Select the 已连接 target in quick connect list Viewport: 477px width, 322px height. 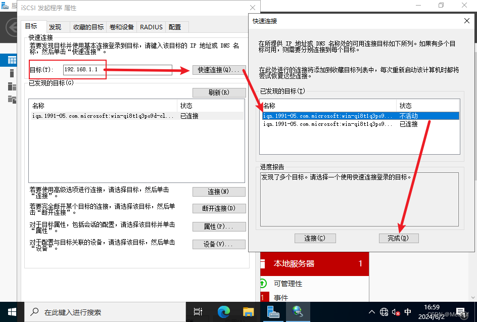[360, 124]
